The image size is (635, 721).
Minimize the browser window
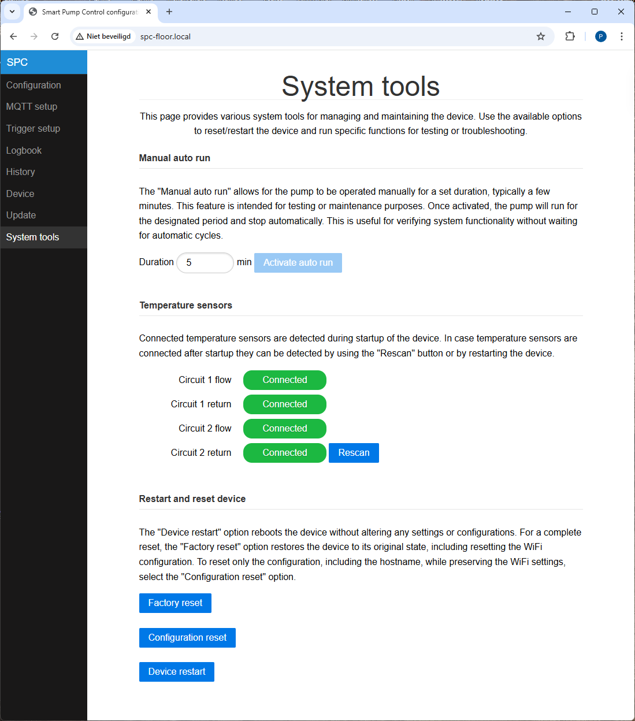(568, 12)
